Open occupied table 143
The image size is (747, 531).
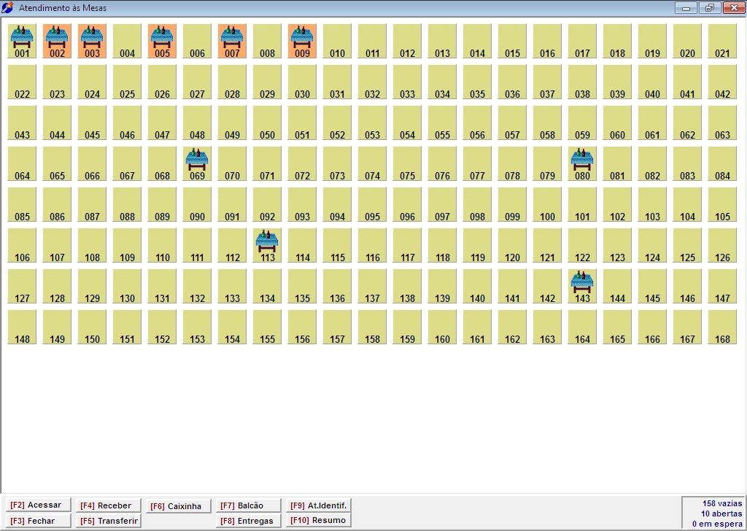click(x=582, y=286)
